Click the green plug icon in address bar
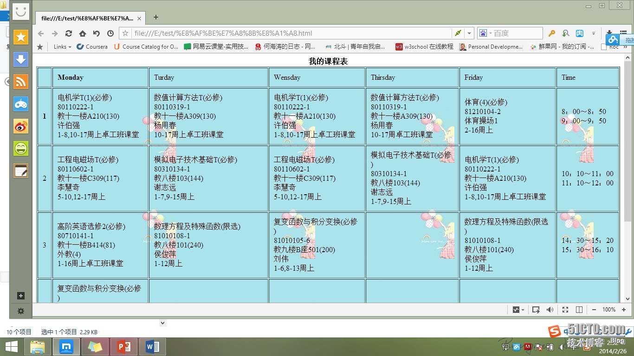This screenshot has height=356, width=634. [x=458, y=33]
